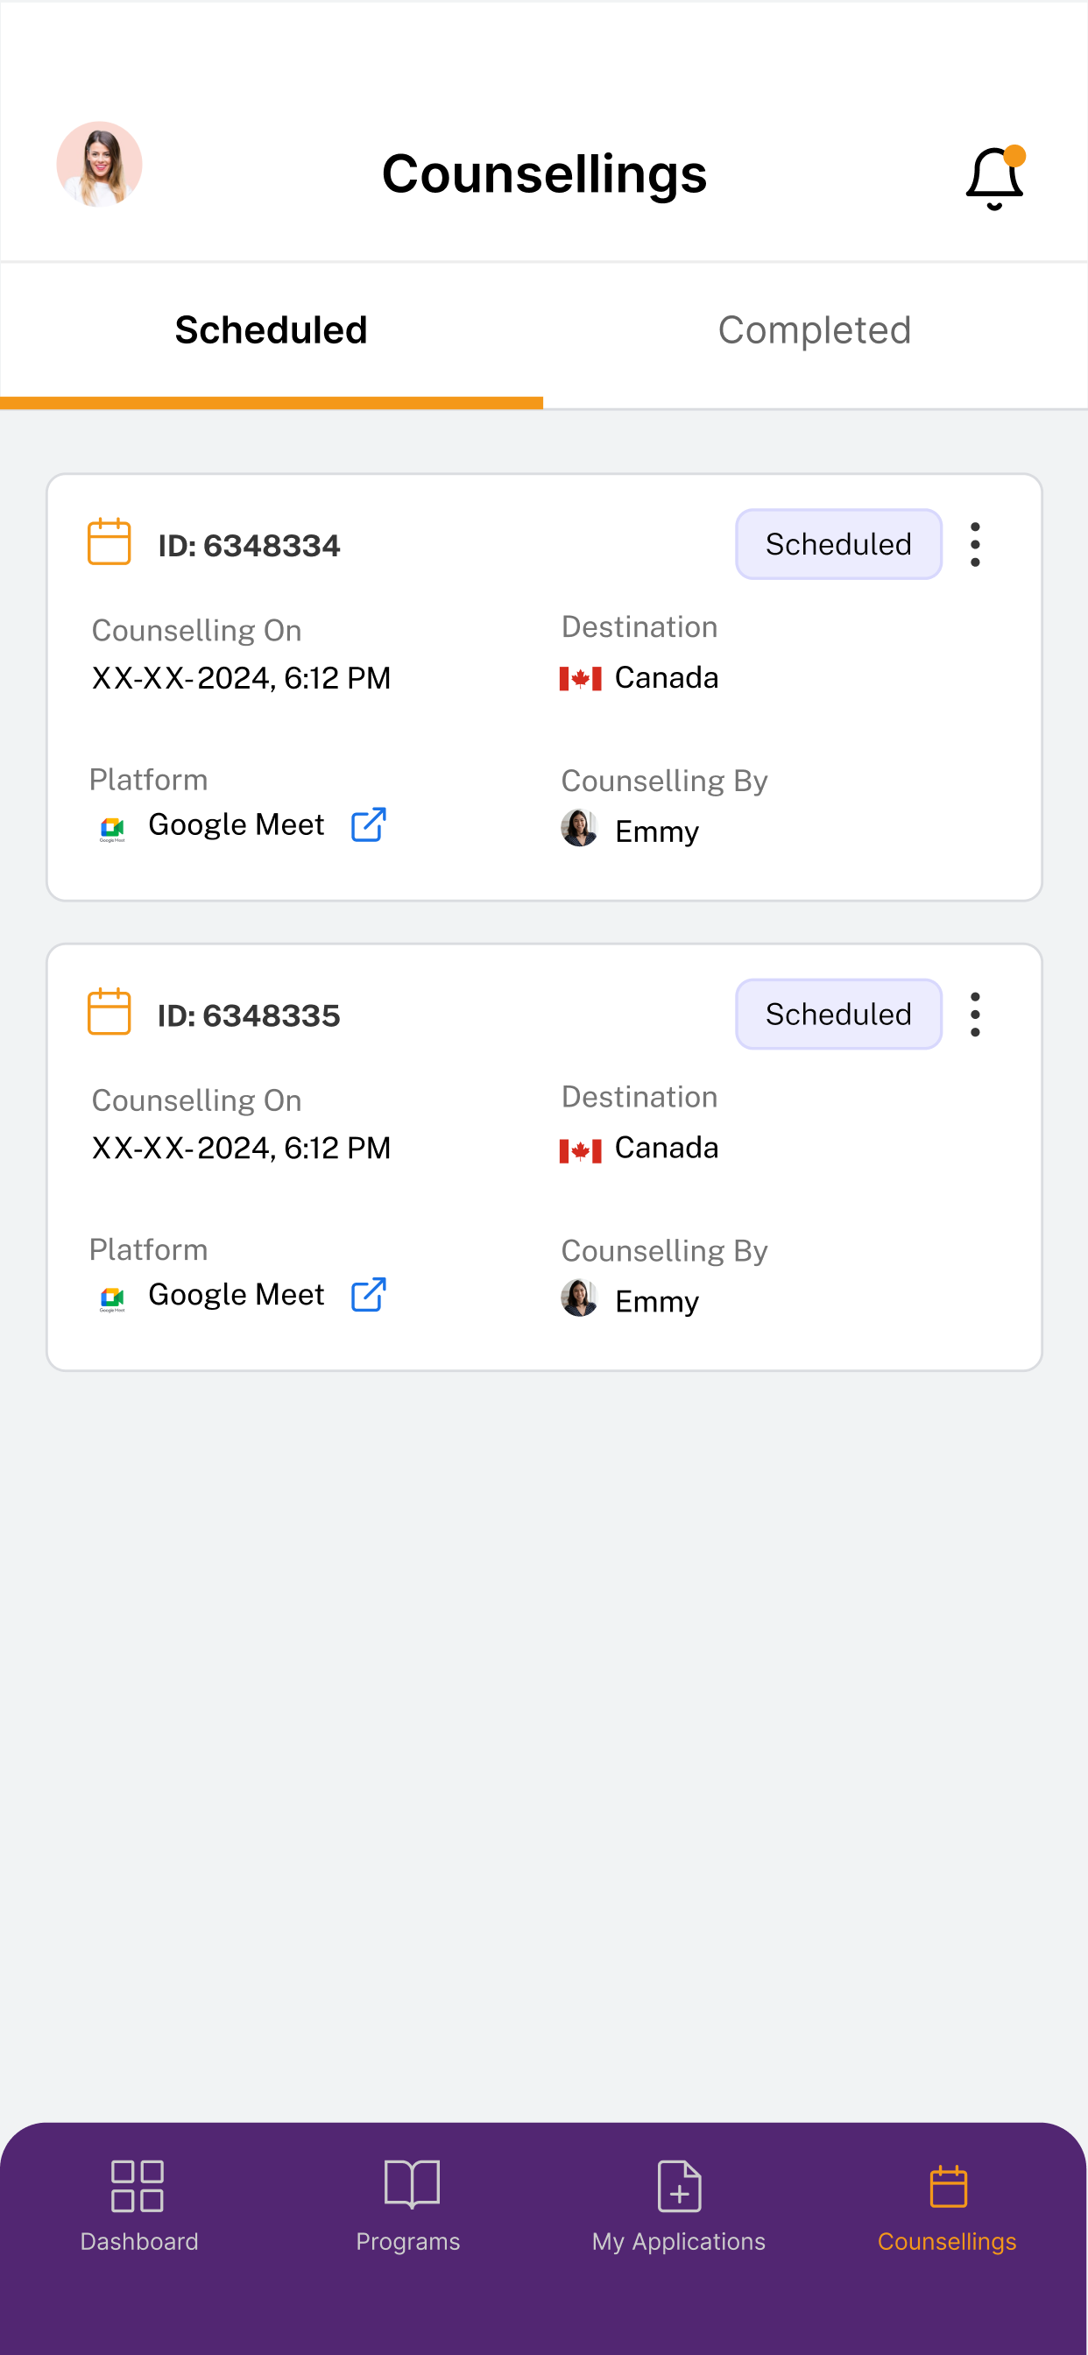Switch to the Completed tab
Image resolution: width=1088 pixels, height=2355 pixels.
(815, 330)
